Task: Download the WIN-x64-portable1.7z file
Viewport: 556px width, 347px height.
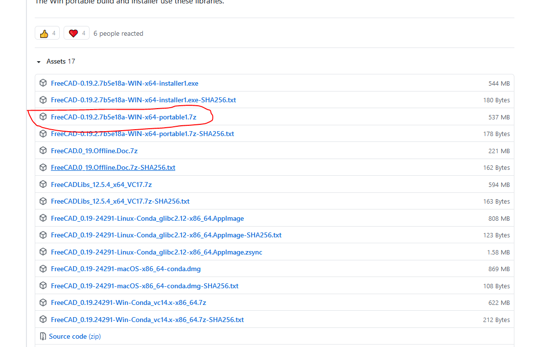Action: point(123,117)
